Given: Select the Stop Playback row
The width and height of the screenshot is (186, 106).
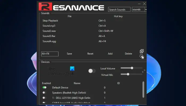Looking at the screenshot, I should click(50, 21).
